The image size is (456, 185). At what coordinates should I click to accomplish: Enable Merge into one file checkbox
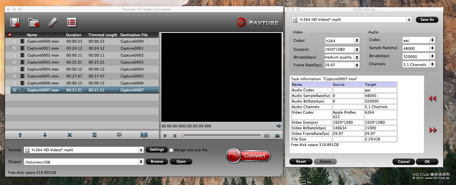pyautogui.click(x=171, y=150)
